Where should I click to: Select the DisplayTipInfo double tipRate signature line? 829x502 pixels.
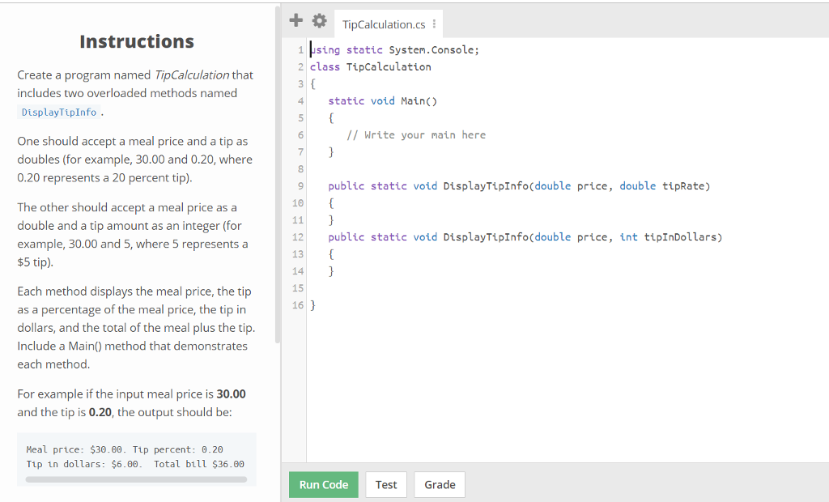coord(518,185)
